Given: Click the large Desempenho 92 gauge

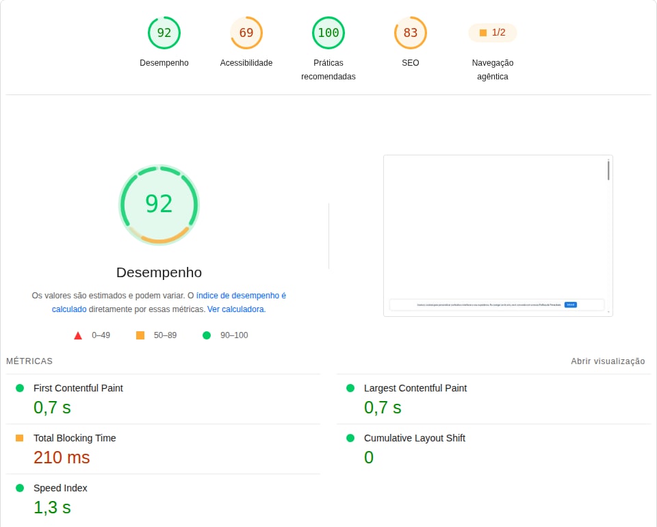Looking at the screenshot, I should pyautogui.click(x=159, y=205).
